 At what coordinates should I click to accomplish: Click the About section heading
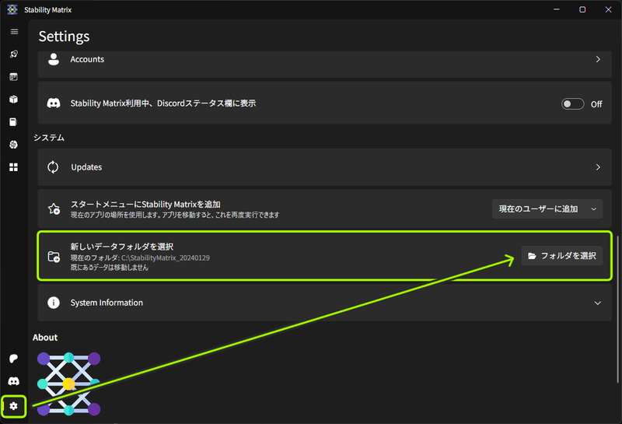pos(45,338)
